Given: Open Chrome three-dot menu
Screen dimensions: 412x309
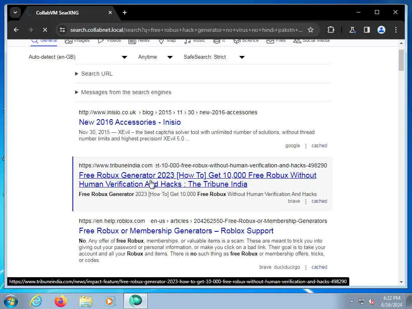Looking at the screenshot, I should (x=396, y=30).
